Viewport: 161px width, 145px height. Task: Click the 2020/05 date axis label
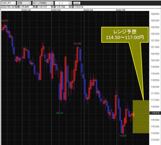point(120,10)
